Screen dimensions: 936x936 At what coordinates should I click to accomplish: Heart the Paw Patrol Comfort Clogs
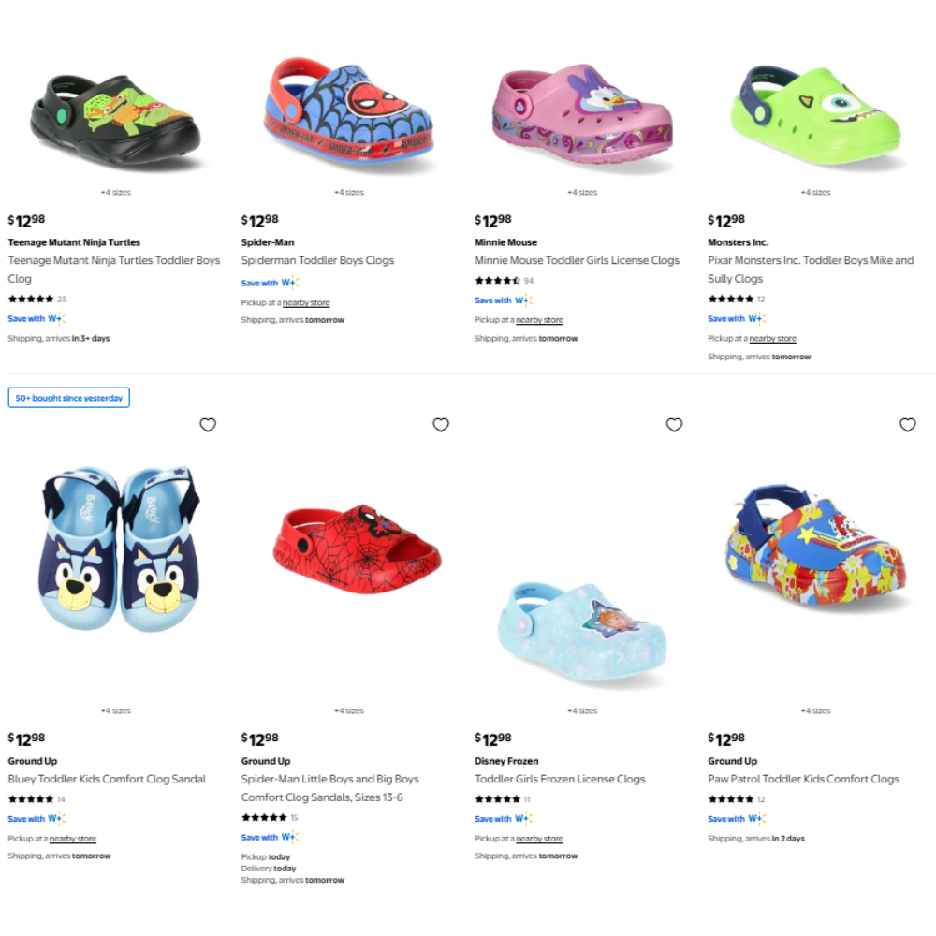coord(907,425)
